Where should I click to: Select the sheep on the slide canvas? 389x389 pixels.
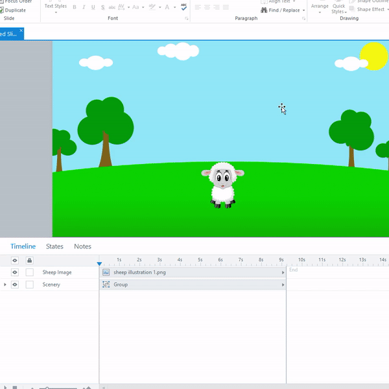tap(222, 185)
